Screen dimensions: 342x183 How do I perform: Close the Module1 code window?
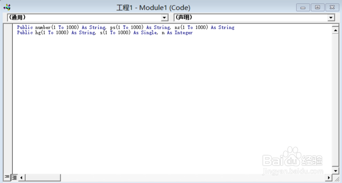pos(332,8)
